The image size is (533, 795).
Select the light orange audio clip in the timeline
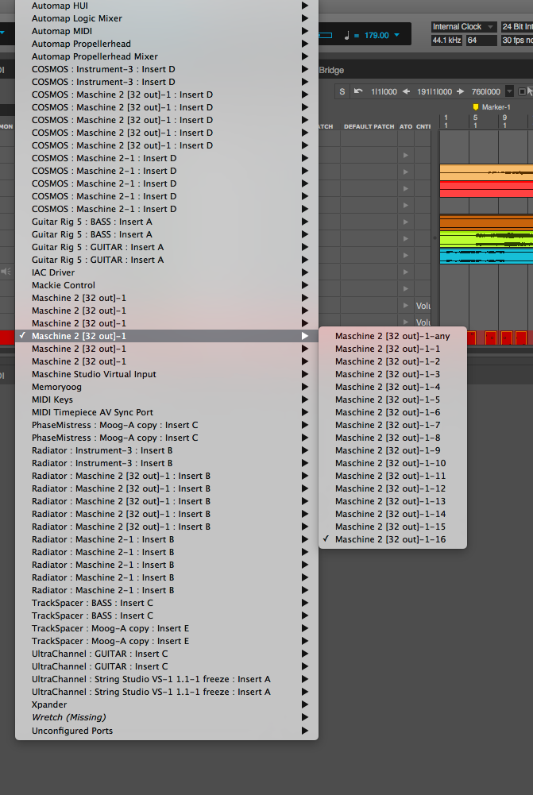[486, 172]
